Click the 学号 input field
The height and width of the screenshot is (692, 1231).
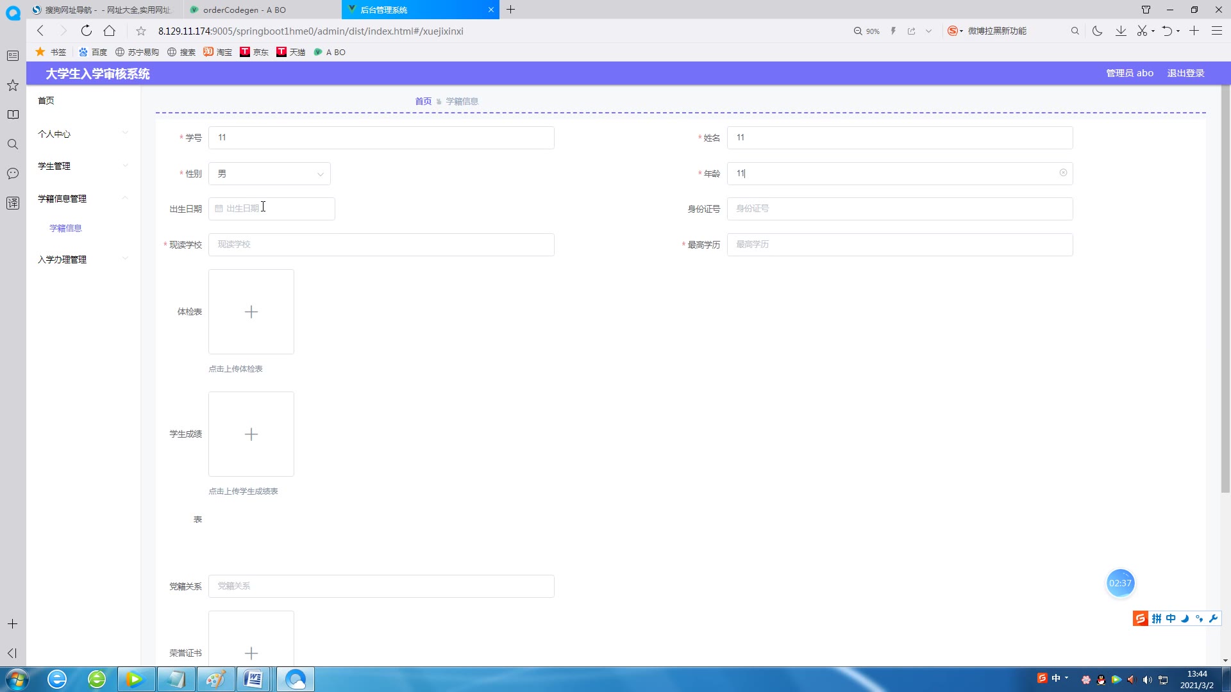click(381, 138)
